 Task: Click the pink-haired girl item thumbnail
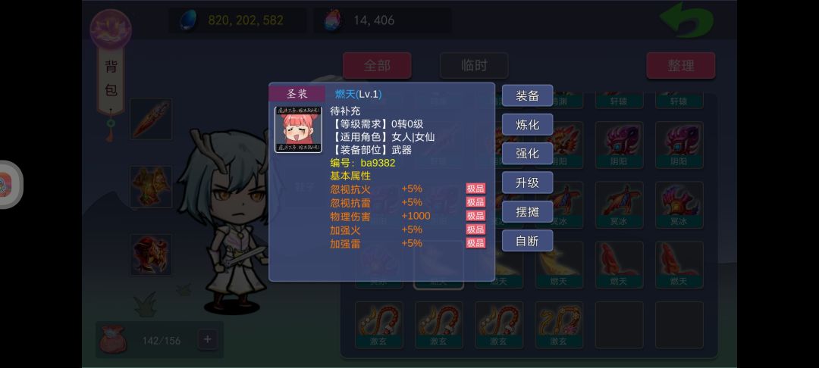pos(298,129)
